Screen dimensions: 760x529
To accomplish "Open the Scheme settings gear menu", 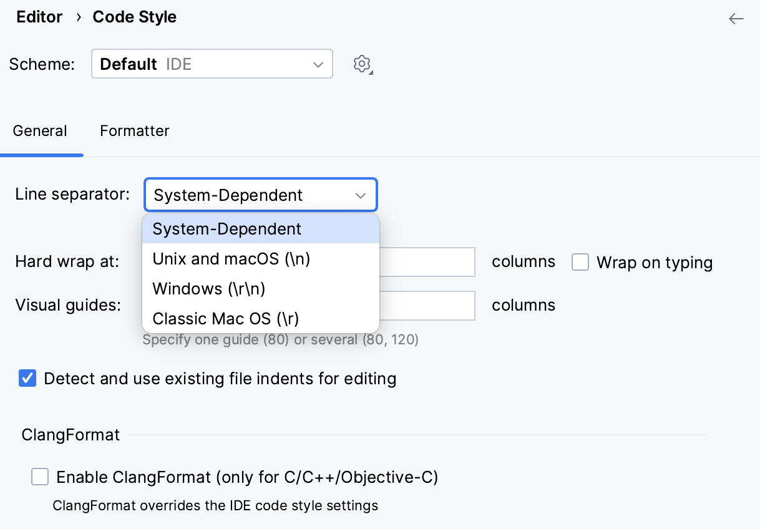I will pos(362,64).
